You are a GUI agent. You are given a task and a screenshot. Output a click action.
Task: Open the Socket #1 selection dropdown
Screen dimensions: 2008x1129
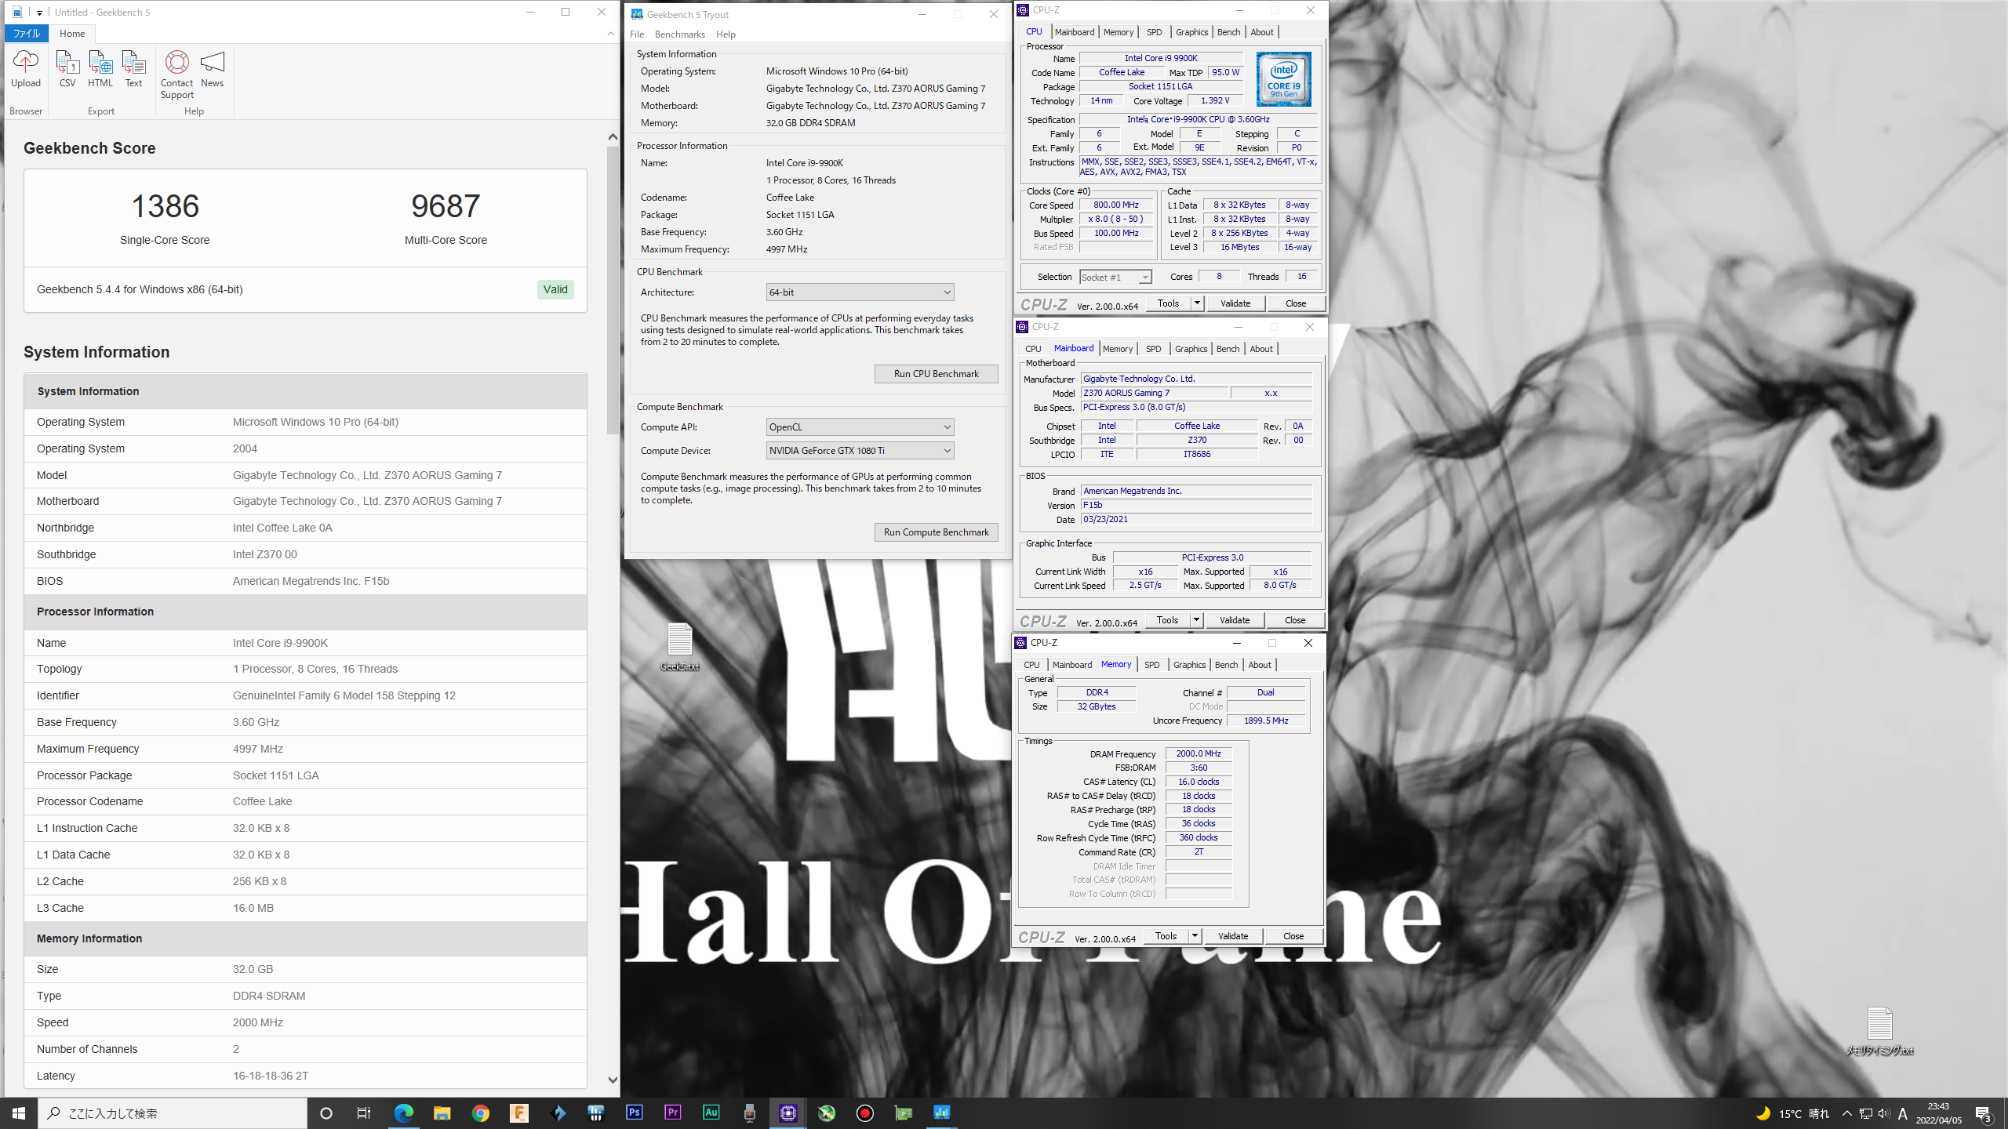click(1115, 277)
